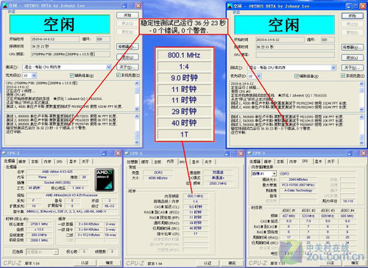The image size is (368, 268).
Task: Toggle system tray checkbox in right ORTHOS
Action: click(x=343, y=76)
